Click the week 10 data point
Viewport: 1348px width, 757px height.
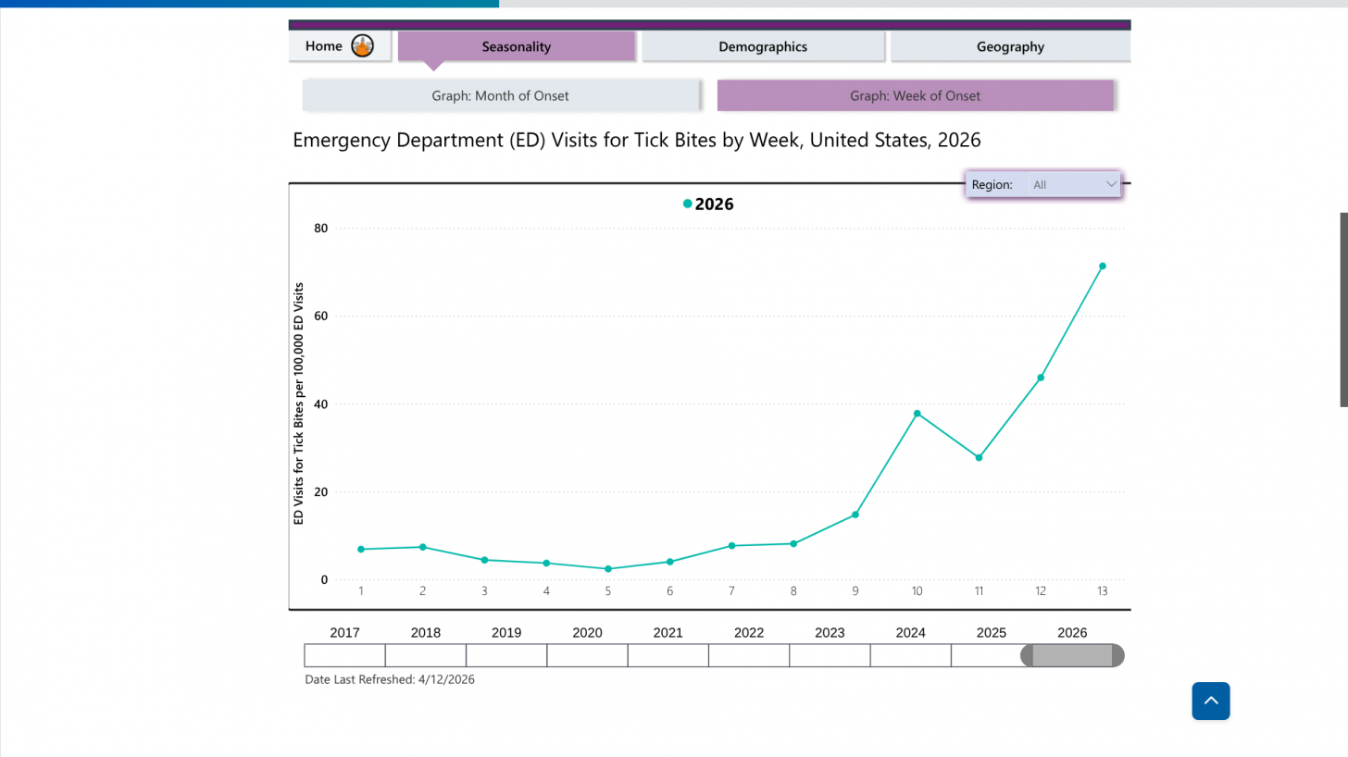917,414
